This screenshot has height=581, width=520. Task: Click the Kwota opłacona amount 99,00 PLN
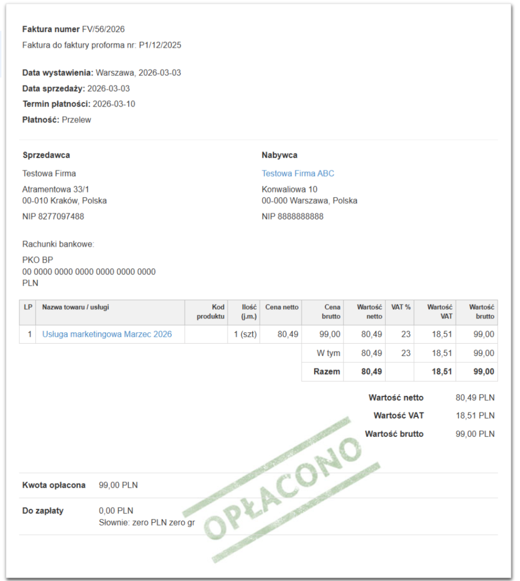[x=118, y=485]
